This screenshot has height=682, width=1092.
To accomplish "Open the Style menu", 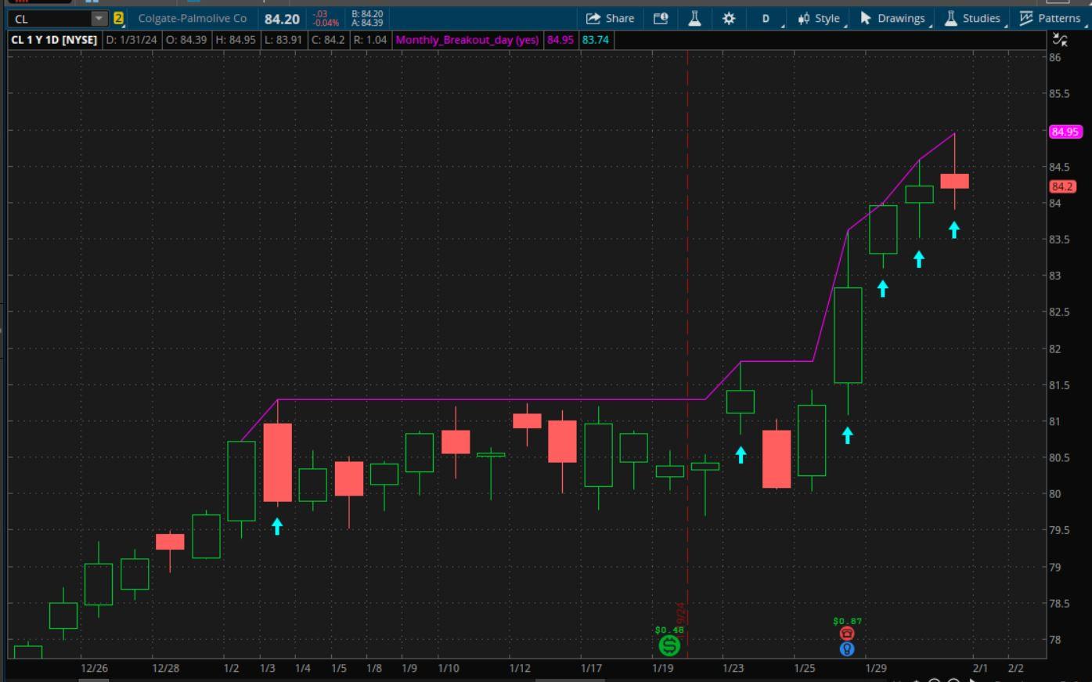I will pos(819,18).
